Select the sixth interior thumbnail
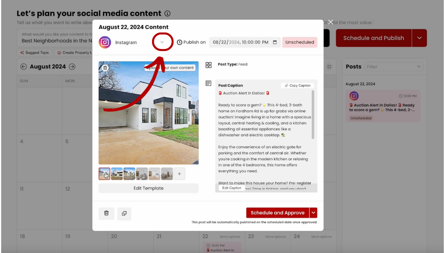Viewport: 444px width, 253px height. pyautogui.click(x=167, y=174)
